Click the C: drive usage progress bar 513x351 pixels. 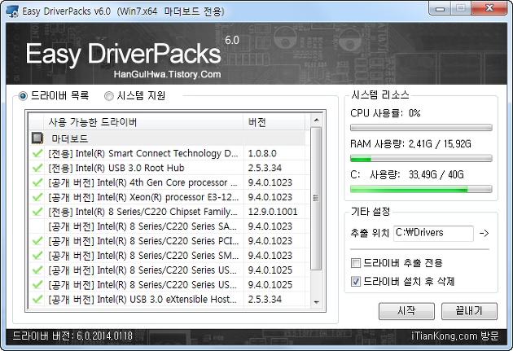pos(421,189)
